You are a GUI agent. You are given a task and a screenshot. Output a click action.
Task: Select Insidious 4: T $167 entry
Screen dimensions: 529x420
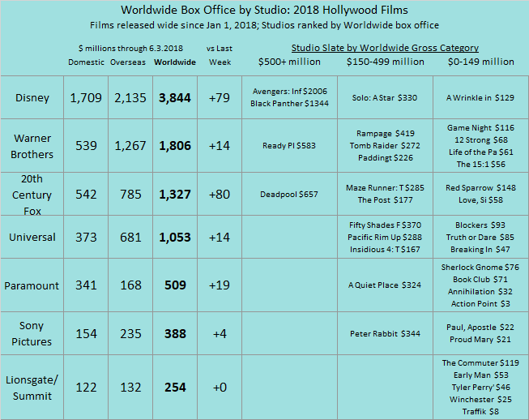click(385, 250)
